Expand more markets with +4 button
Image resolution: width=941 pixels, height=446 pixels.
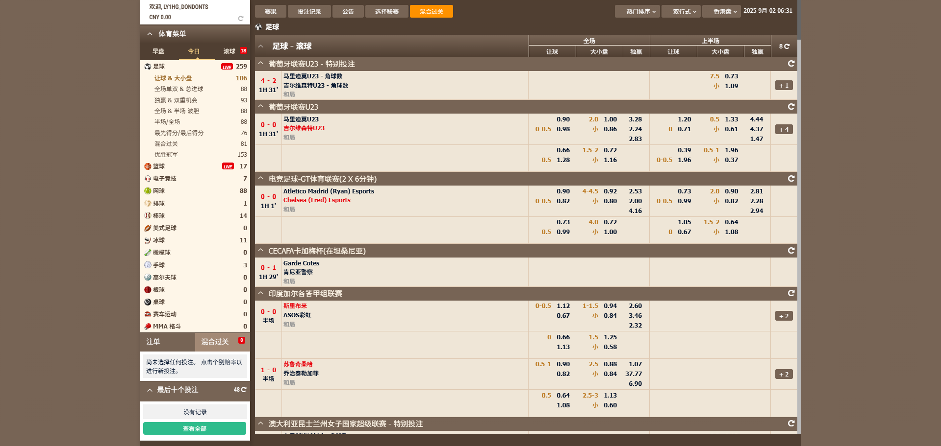coord(784,130)
